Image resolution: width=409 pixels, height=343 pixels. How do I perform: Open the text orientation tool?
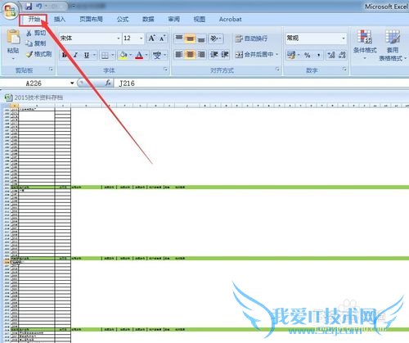215,38
